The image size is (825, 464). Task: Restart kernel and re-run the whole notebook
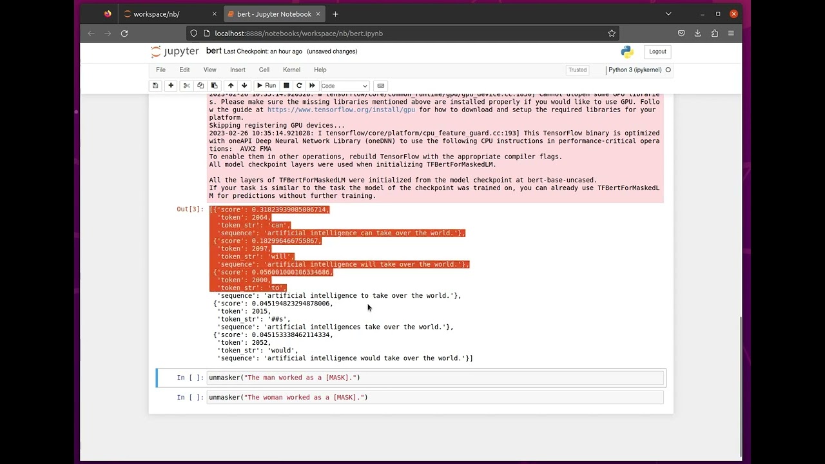tap(313, 86)
